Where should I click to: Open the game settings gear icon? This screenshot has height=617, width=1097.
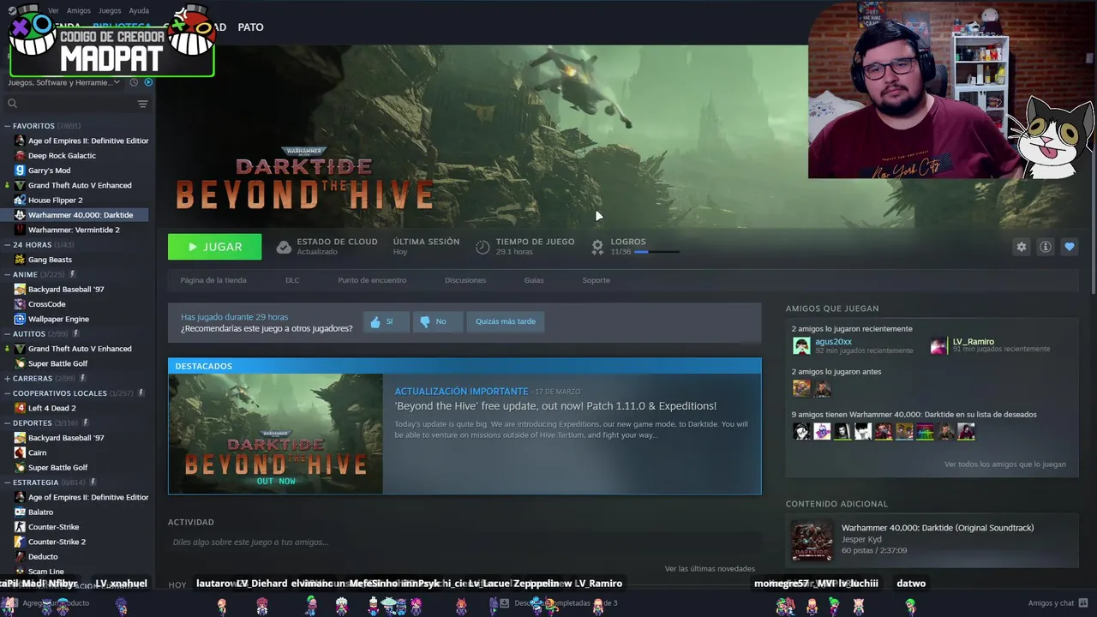tap(1022, 247)
